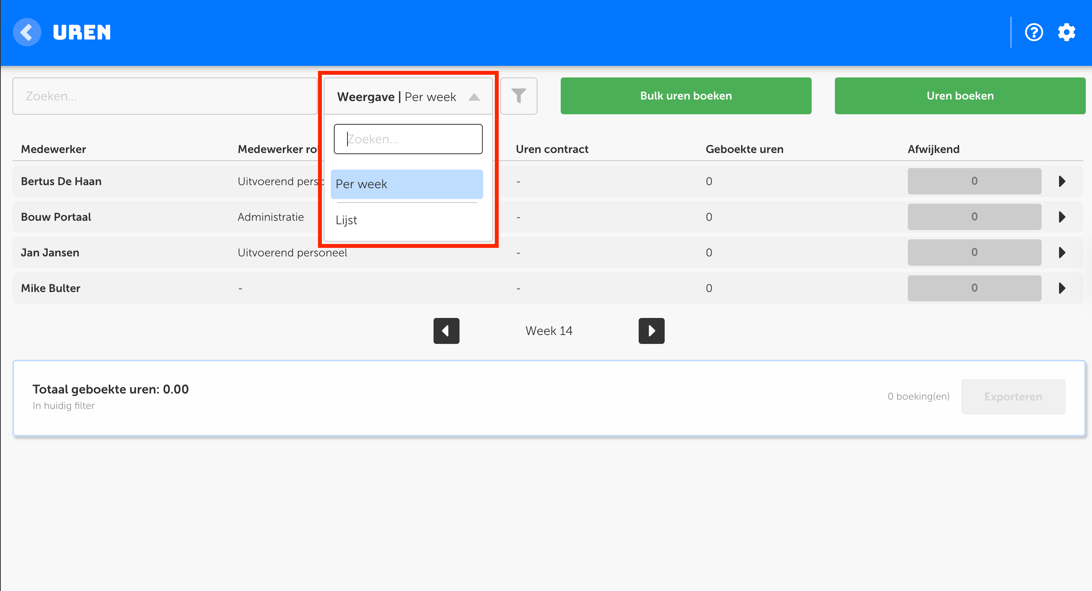The height and width of the screenshot is (591, 1092).
Task: Expand Bouw Portaal row arrow
Action: coord(1062,217)
